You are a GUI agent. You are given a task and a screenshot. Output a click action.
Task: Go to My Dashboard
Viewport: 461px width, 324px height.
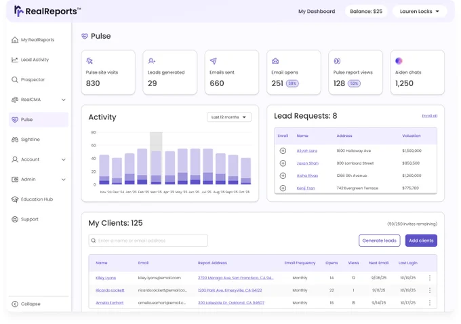[x=317, y=12]
